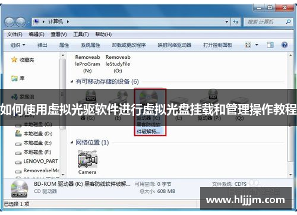The height and width of the screenshot is (215, 297).
Task: Click the drive icon beside 本地磁盘 (F:)
Action: (x=18, y=153)
